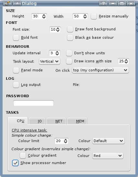Click the question mark help icon
138x177 pixels.
coord(103,3)
